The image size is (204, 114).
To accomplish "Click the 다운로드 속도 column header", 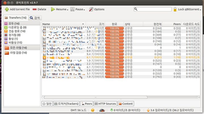I will coord(191,24).
